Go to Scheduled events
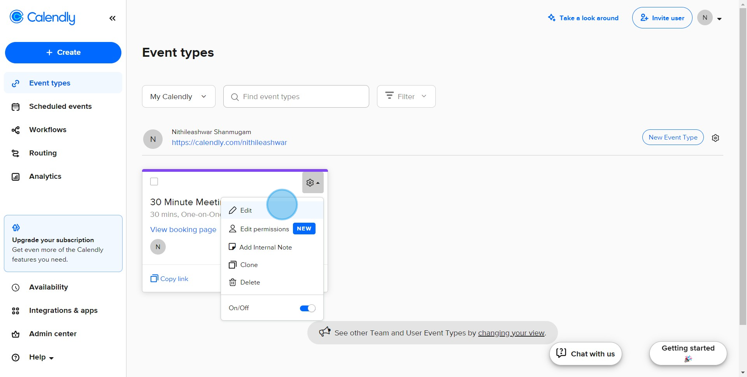This screenshot has width=747, height=377. [x=60, y=106]
